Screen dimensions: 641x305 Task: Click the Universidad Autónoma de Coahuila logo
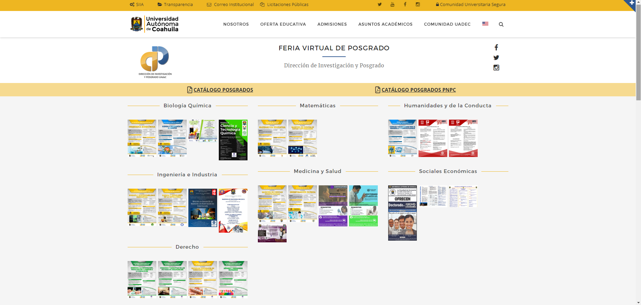155,24
